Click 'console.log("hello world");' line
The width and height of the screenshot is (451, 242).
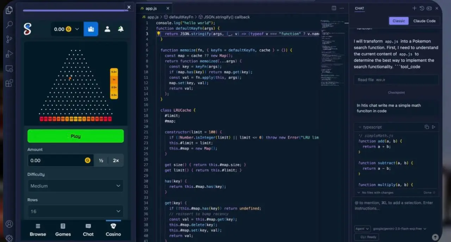185,23
